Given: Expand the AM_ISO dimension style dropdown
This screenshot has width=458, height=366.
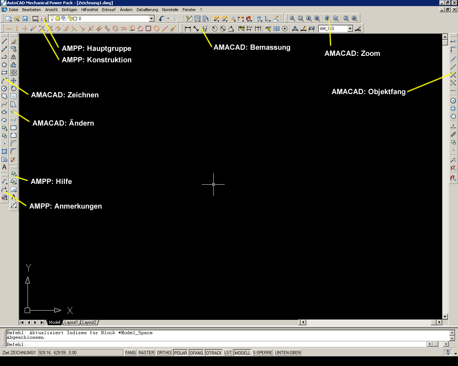Looking at the screenshot, I should pos(350,29).
